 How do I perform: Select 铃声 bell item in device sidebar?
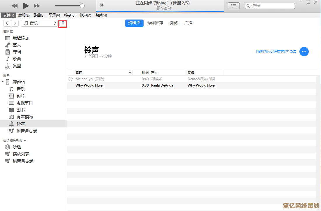click(20, 124)
